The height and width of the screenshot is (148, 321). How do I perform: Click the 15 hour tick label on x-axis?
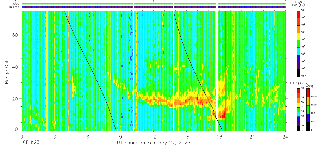187,137
